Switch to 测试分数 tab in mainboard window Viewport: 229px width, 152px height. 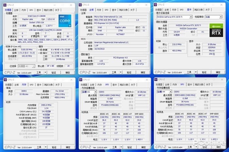point(123,10)
